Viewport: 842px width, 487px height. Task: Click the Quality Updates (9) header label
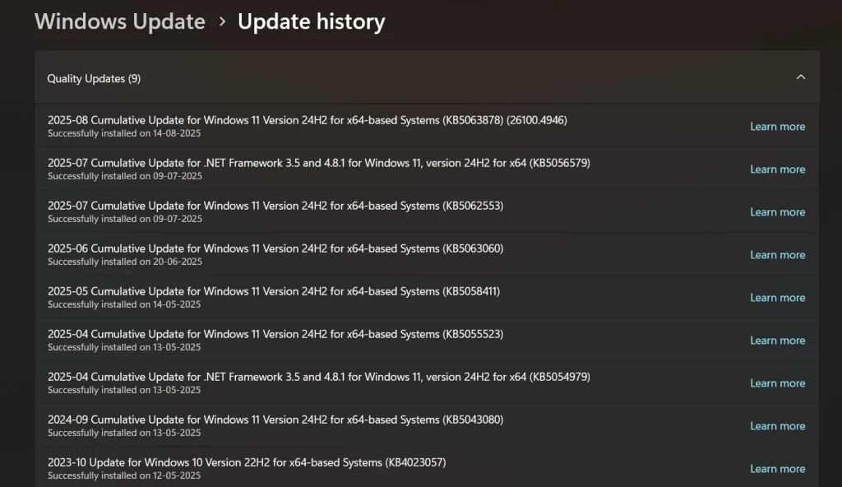(94, 79)
